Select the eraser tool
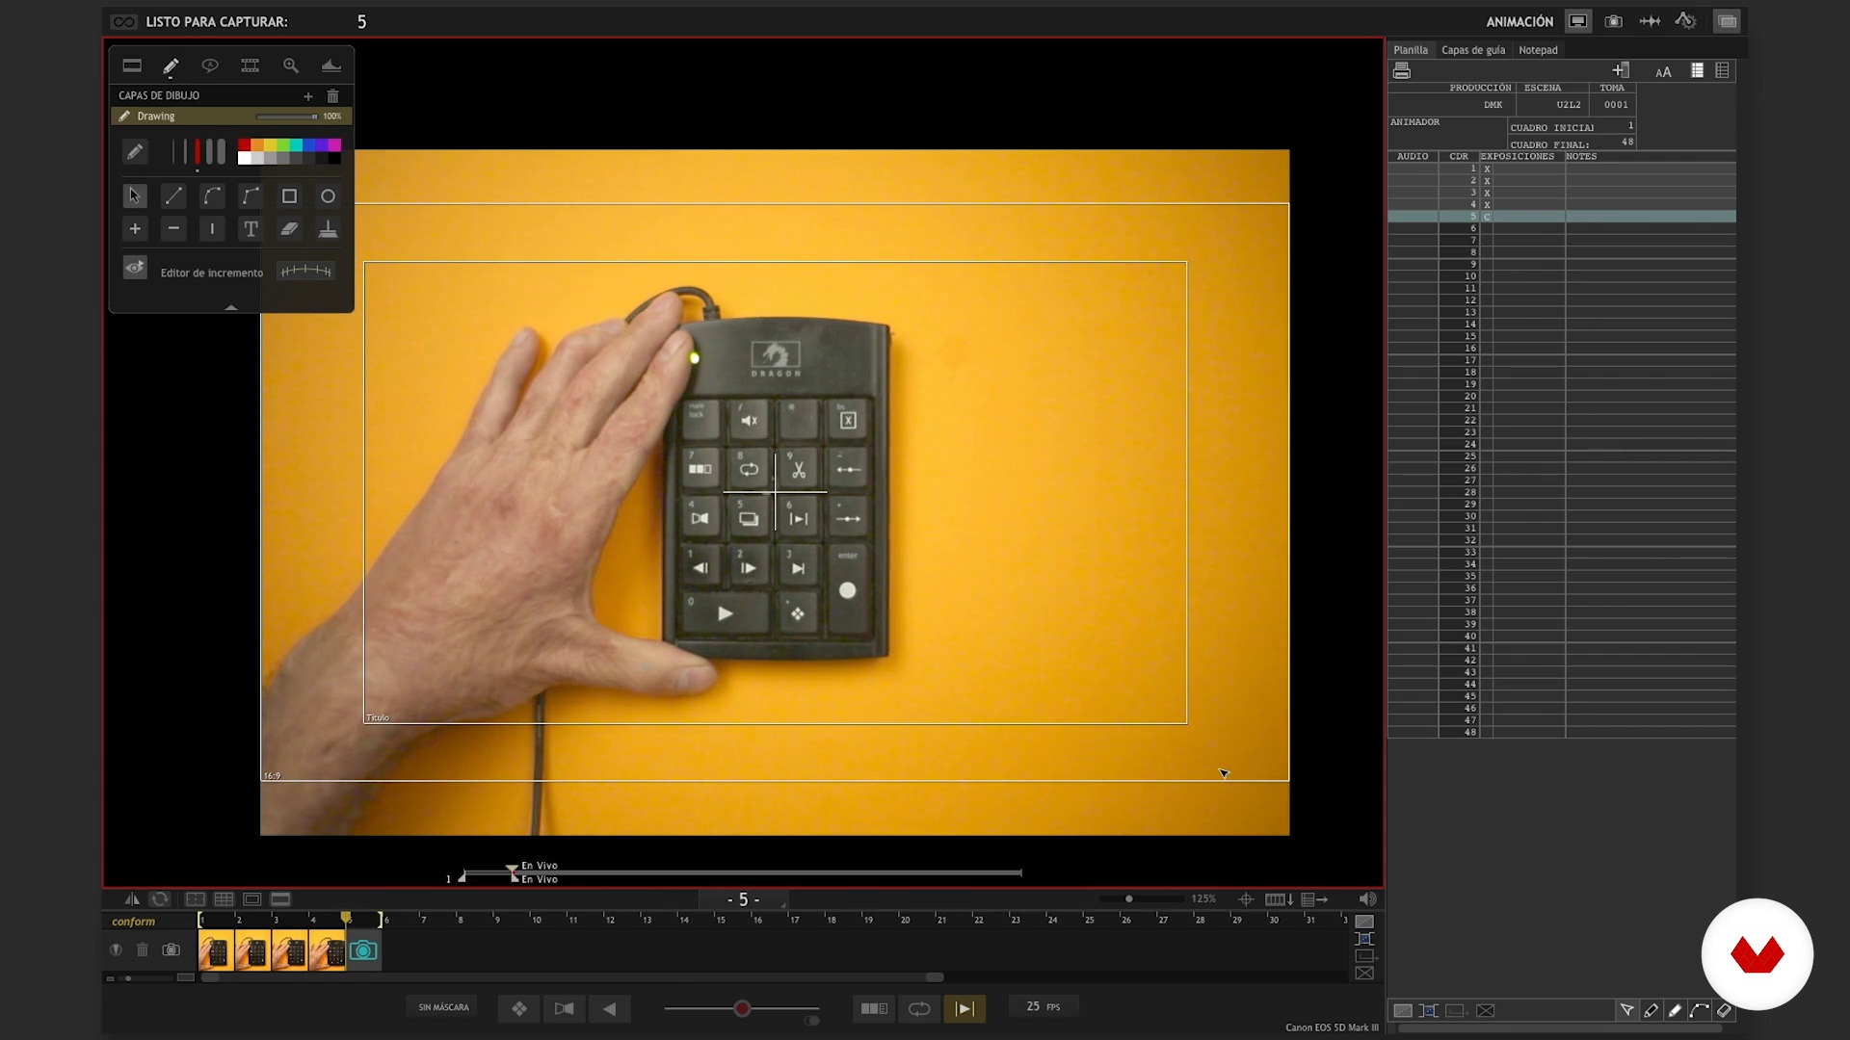This screenshot has height=1040, width=1850. coord(289,229)
